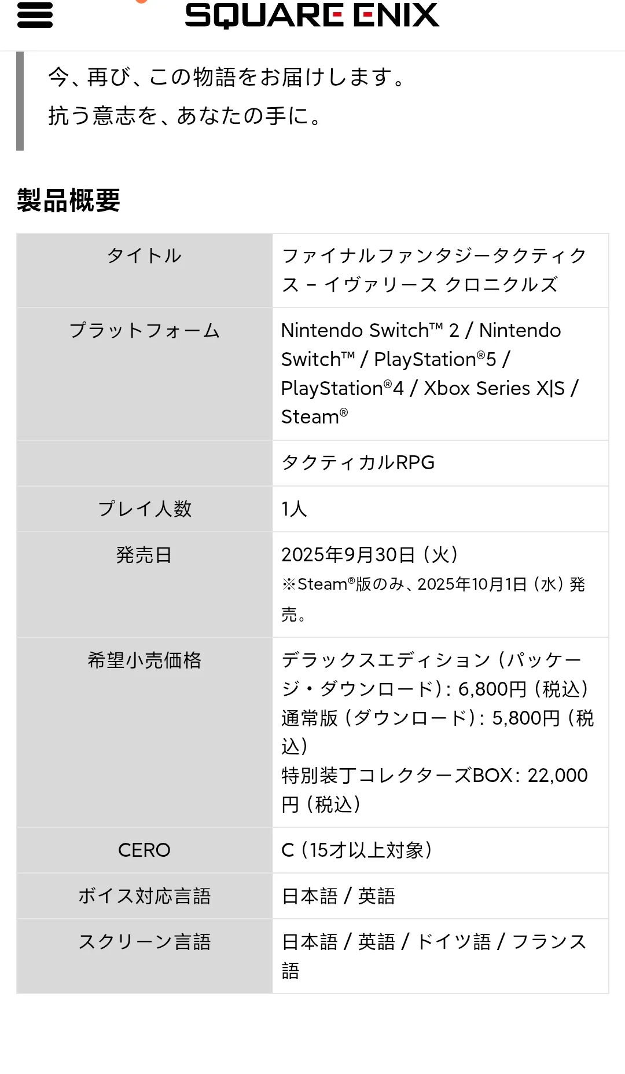625x1074 pixels.
Task: Click the 希望小売価格 label
Action: [x=144, y=660]
